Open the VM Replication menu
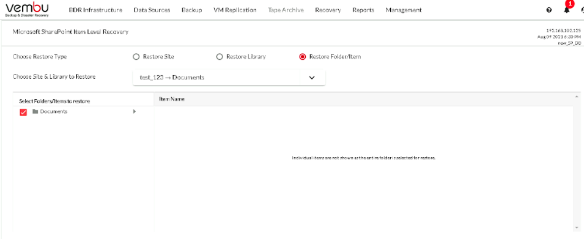The image size is (584, 239). (x=235, y=10)
